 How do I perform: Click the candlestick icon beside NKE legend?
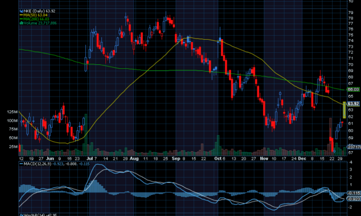coord(21,11)
